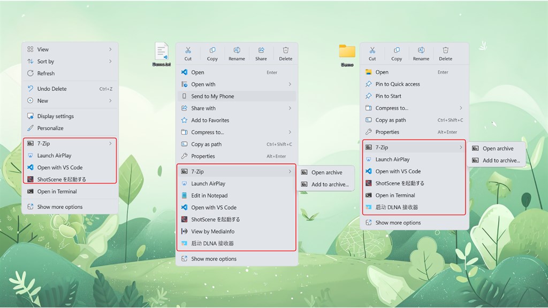Add to archive in file 7-Zip submenu
548x308 pixels.
[x=326, y=184]
